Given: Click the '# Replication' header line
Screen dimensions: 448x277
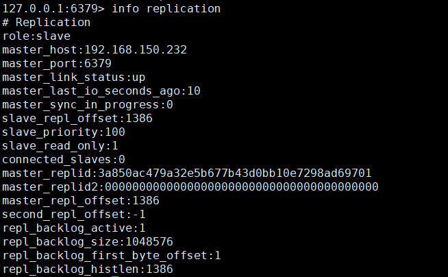Looking at the screenshot, I should [x=47, y=23].
